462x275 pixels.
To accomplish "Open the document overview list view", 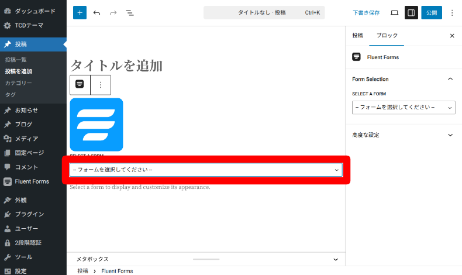I will pyautogui.click(x=130, y=13).
